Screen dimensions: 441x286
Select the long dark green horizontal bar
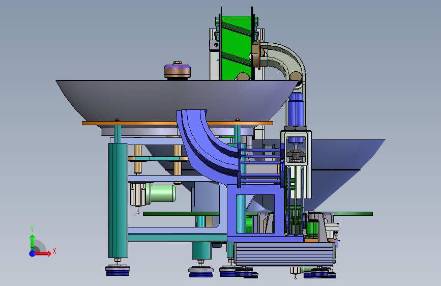point(181,214)
